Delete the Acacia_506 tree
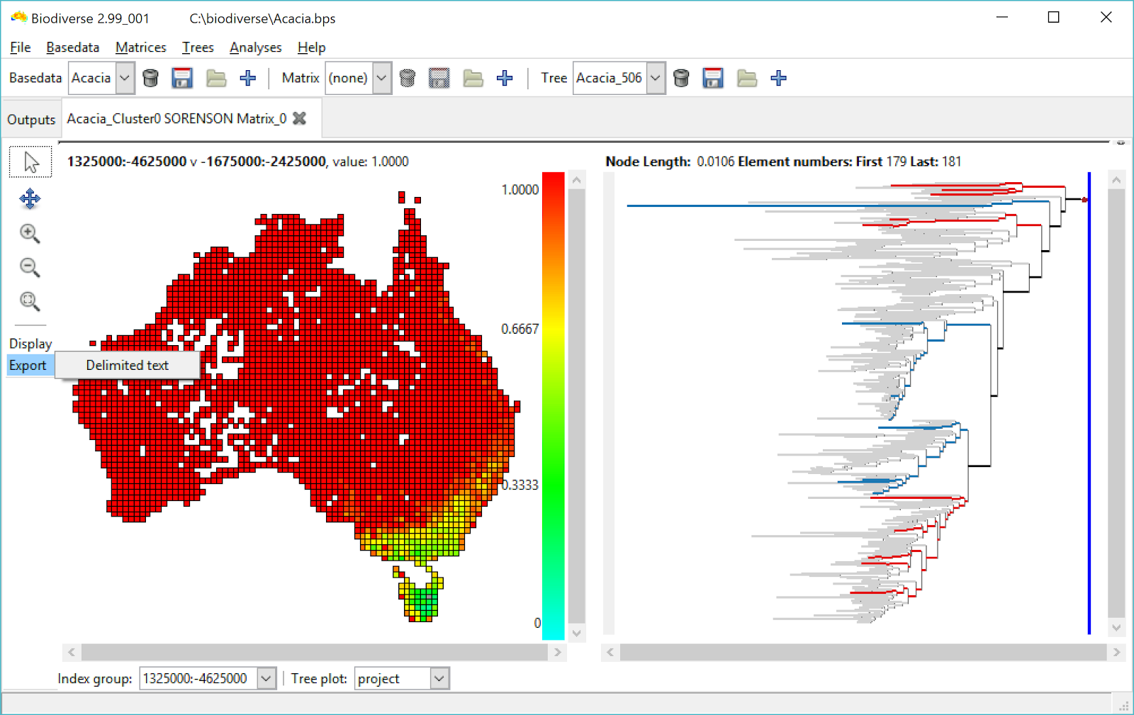Image resolution: width=1134 pixels, height=715 pixels. 680,78
